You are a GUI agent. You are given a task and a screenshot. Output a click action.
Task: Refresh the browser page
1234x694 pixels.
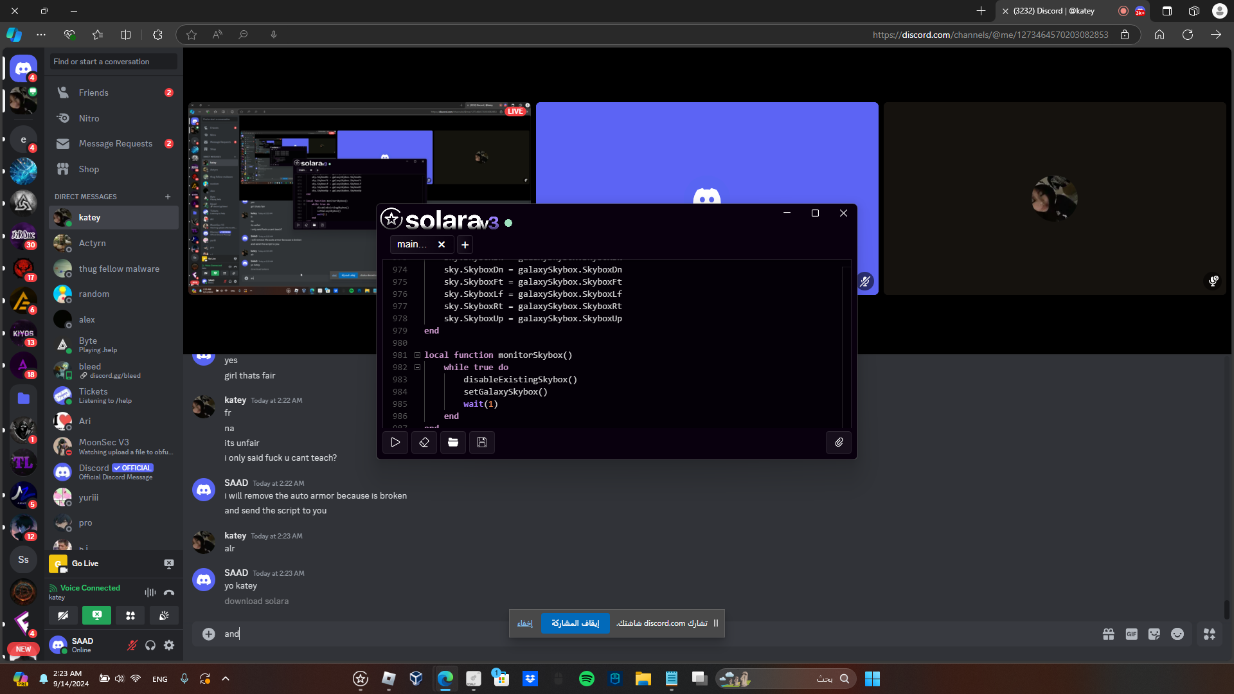(1188, 35)
